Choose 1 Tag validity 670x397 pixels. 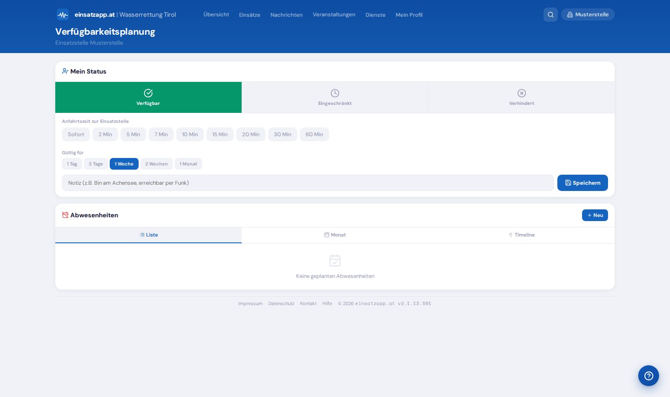tap(72, 164)
